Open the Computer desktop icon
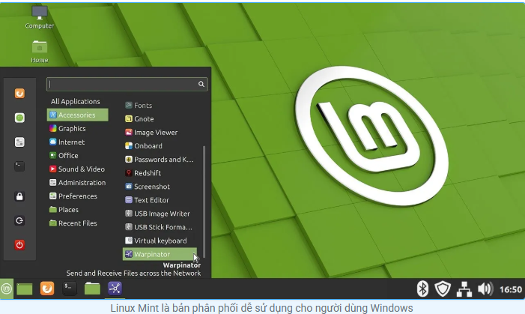Viewport: 525px width, 314px height. point(39,16)
